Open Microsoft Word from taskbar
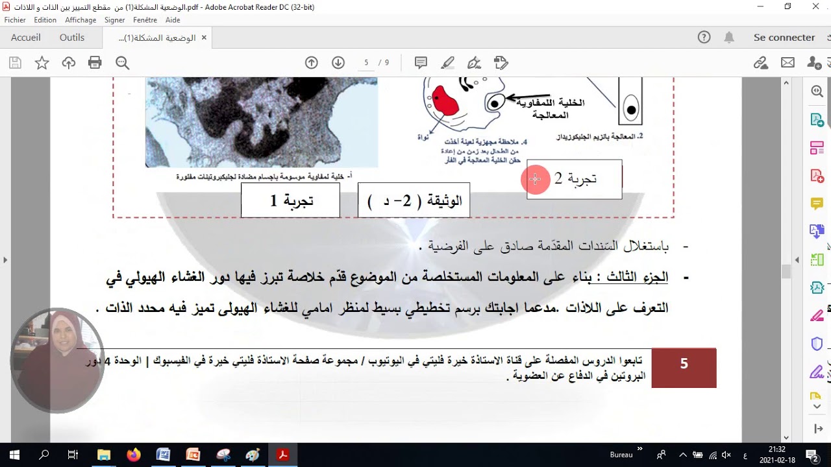831x467 pixels. [163, 455]
